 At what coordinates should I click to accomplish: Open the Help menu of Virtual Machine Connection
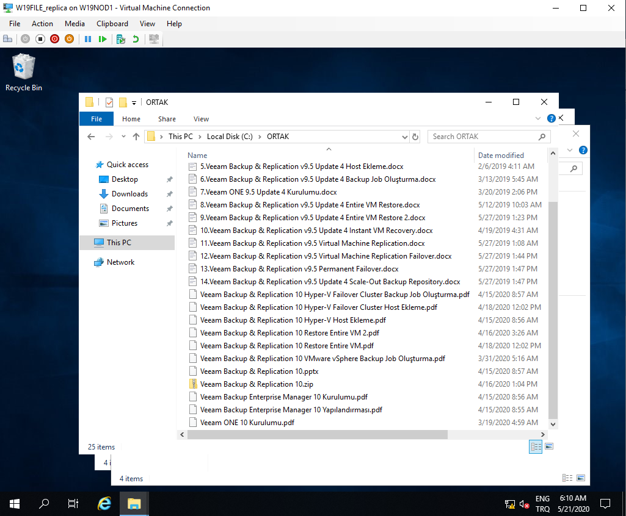coord(174,24)
